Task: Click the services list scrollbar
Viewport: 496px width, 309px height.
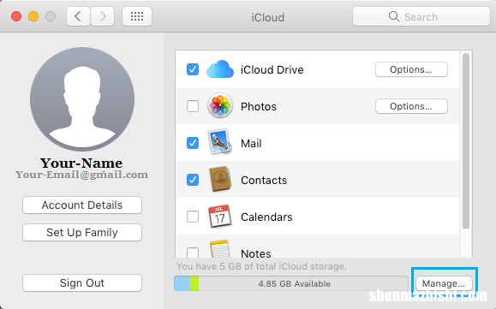Action: coord(466,140)
